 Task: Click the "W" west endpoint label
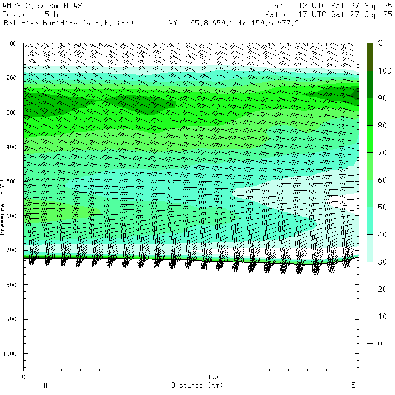point(45,385)
